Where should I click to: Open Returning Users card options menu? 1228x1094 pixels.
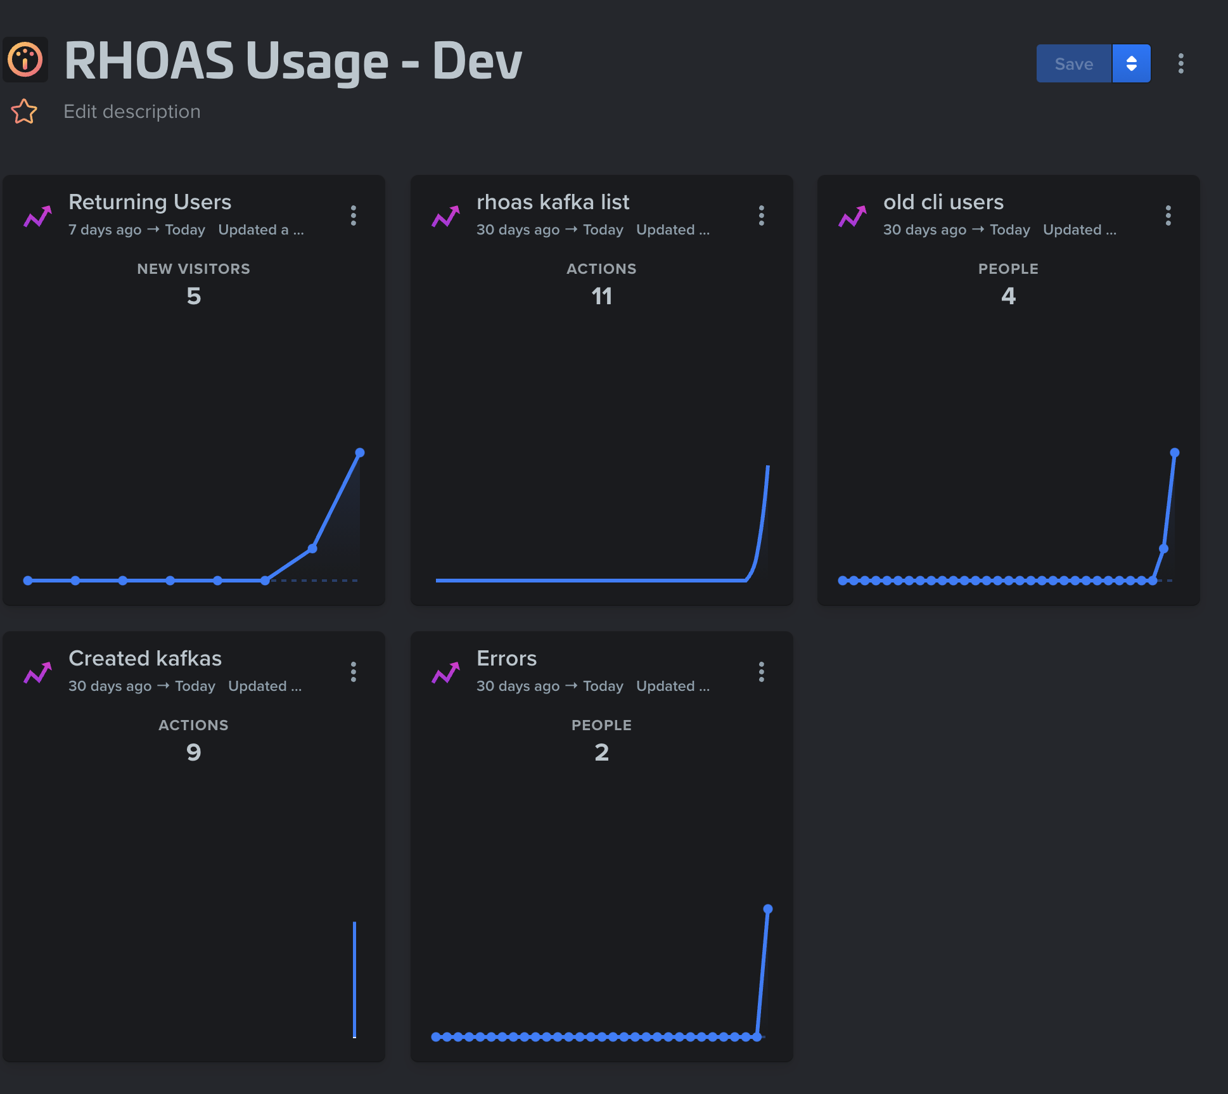coord(354,216)
